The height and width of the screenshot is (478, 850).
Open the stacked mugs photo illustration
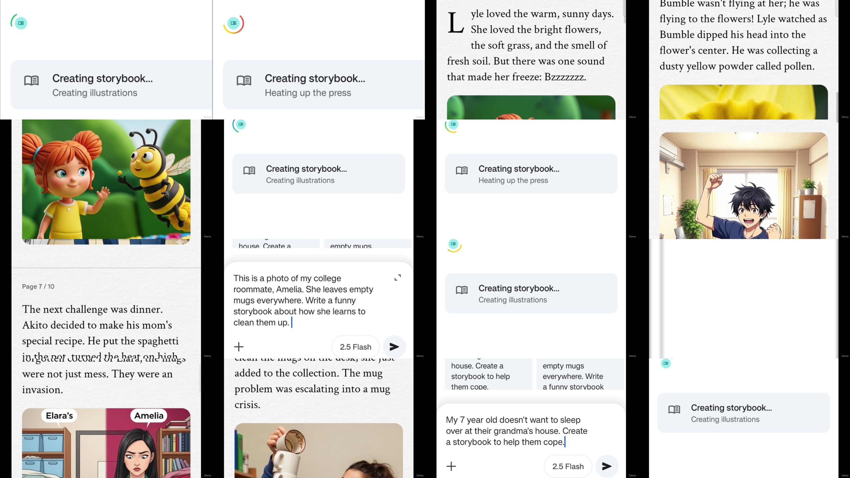click(x=319, y=451)
